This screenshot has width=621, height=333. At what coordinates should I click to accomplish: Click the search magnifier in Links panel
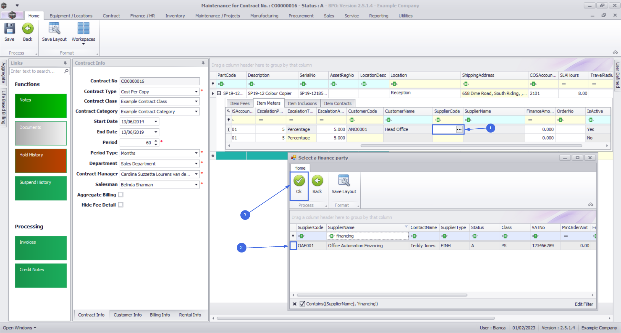(66, 71)
